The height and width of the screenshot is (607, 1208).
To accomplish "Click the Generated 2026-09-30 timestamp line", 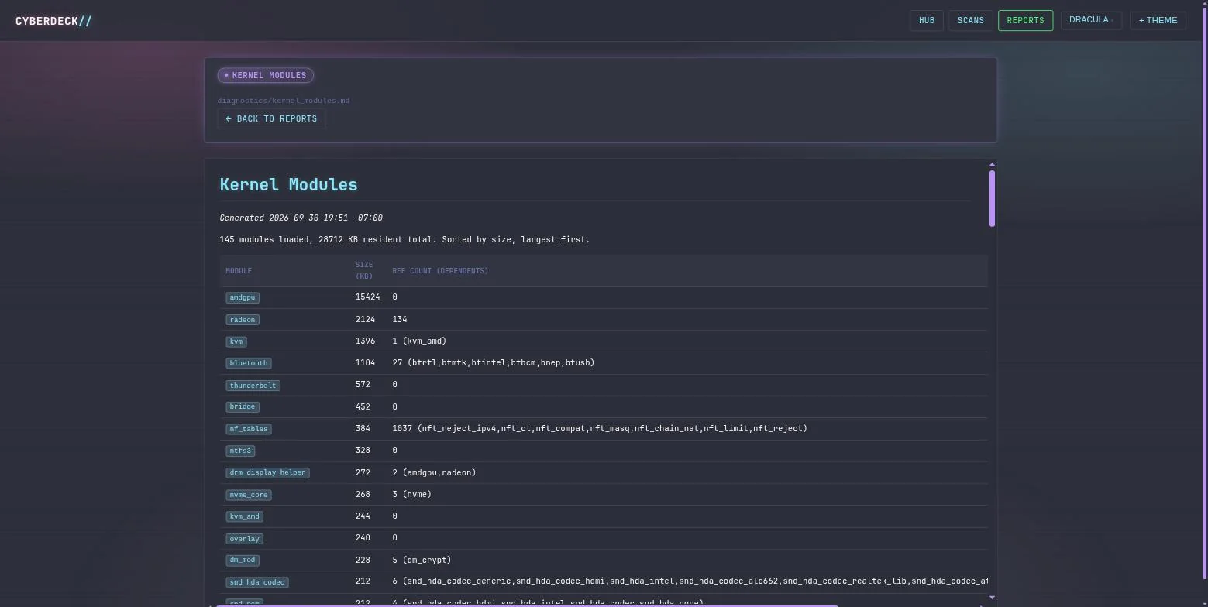I will pyautogui.click(x=301, y=218).
